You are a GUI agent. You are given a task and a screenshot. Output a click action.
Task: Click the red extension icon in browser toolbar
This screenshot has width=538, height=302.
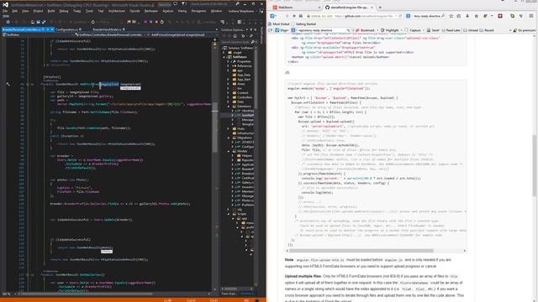pyautogui.click(x=500, y=16)
